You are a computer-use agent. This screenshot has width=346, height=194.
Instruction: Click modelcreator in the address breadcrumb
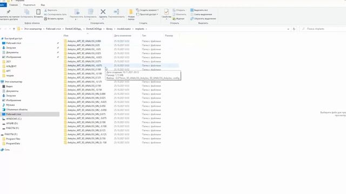pyautogui.click(x=124, y=29)
